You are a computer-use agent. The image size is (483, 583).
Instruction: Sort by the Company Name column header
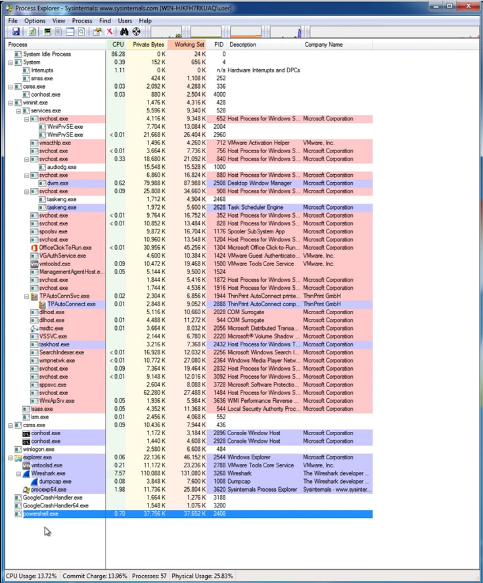[337, 45]
